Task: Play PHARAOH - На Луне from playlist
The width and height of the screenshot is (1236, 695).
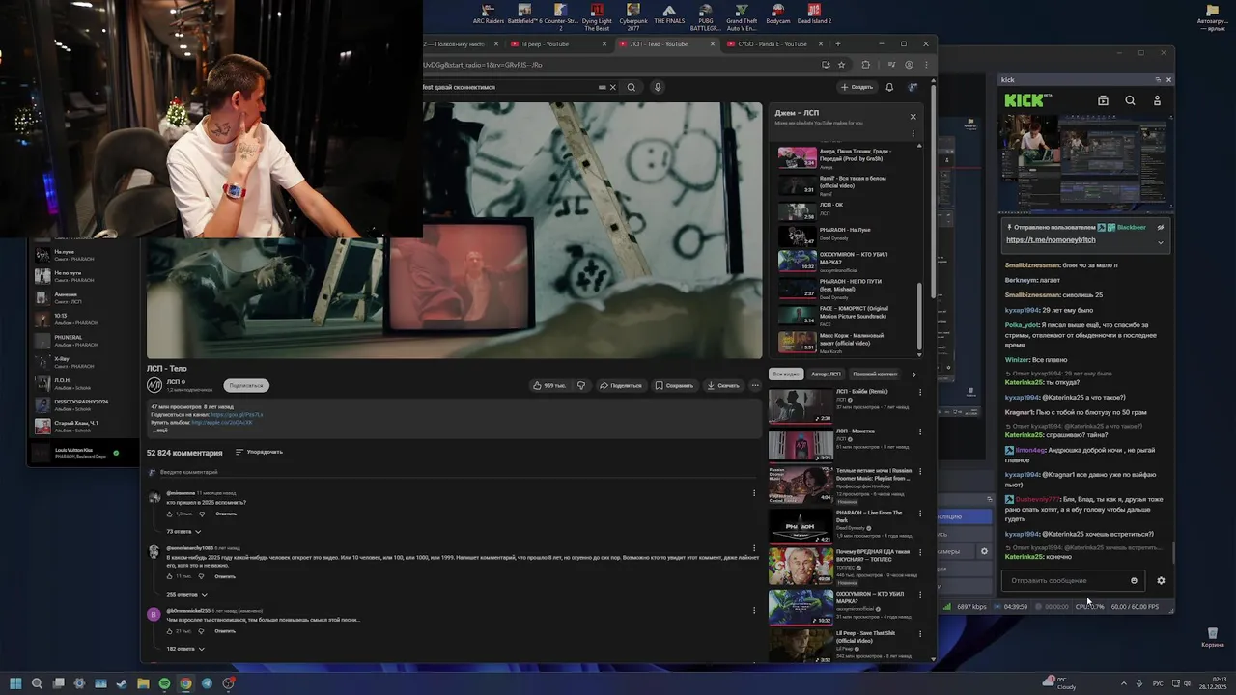Action: [847, 236]
